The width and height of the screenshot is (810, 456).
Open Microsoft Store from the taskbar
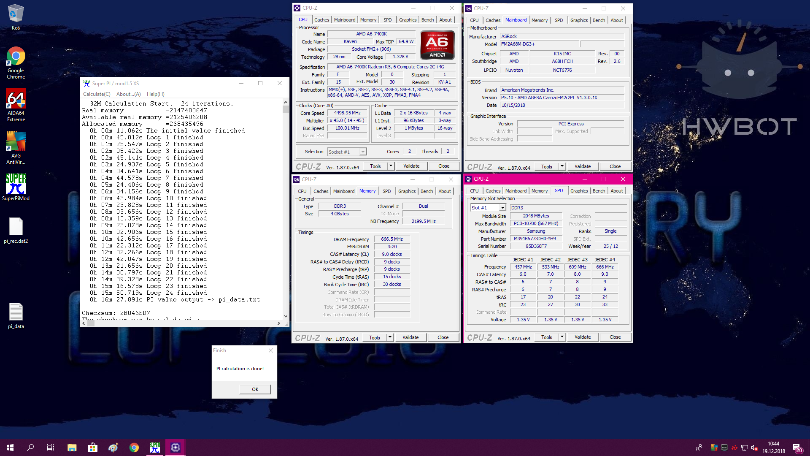point(92,448)
